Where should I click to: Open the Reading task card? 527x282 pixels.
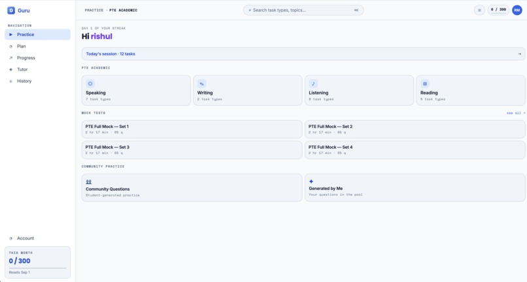471,90
